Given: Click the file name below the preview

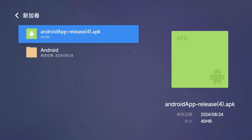Looking at the screenshot, I should pyautogui.click(x=200, y=104).
